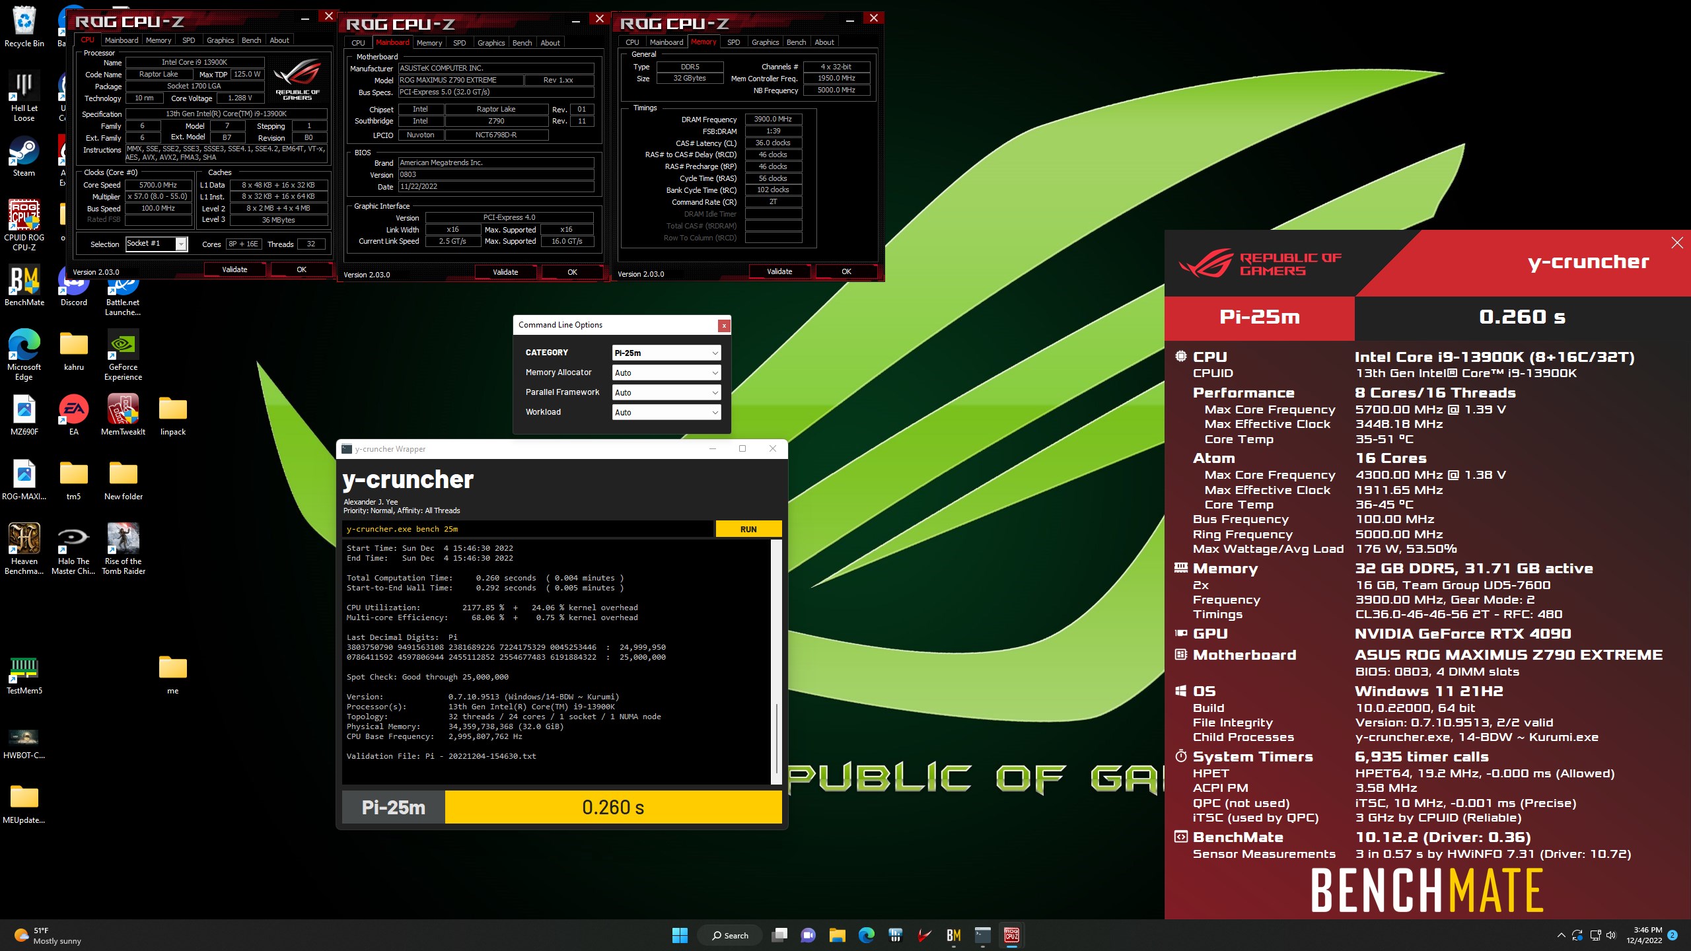Image resolution: width=1691 pixels, height=951 pixels.
Task: Click the taskbar Search box
Action: coord(730,935)
